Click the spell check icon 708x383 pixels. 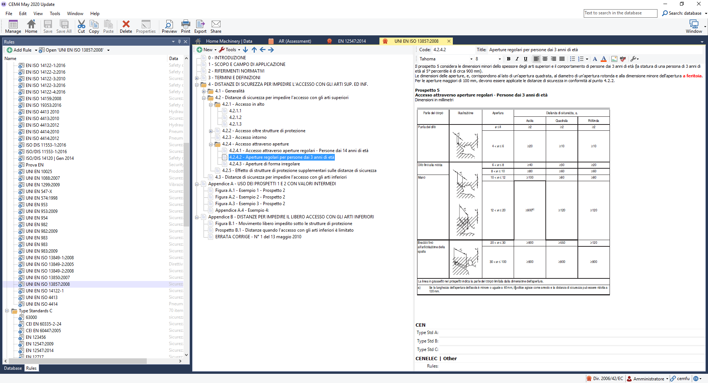(623, 59)
